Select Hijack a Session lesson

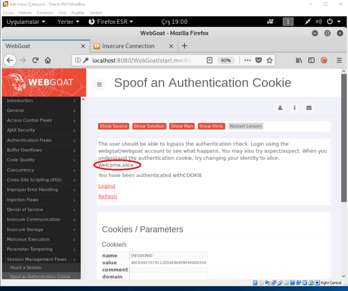pos(26,268)
